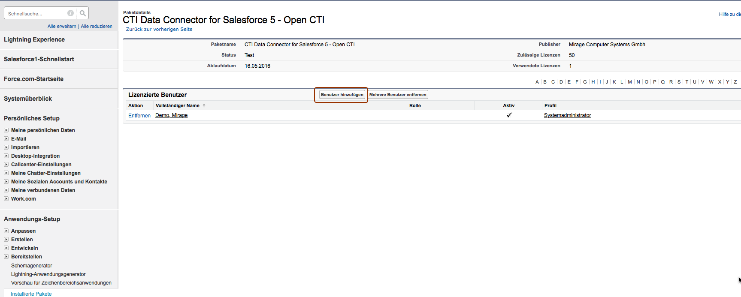Click the Anwendungs-Setup heading
Image resolution: width=741 pixels, height=297 pixels.
(x=32, y=219)
